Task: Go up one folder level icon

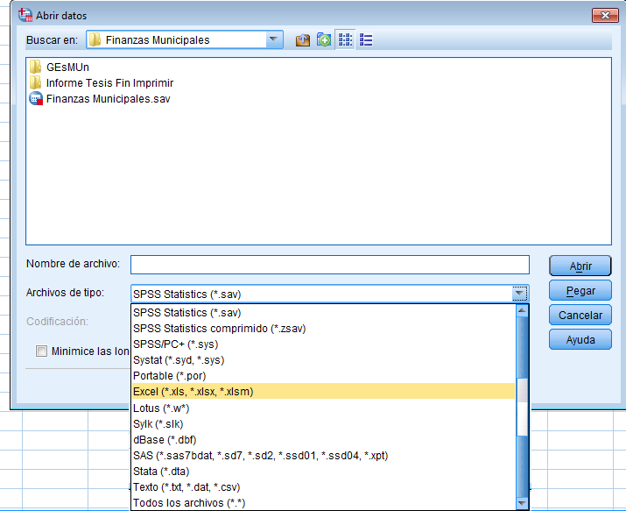Action: (x=303, y=40)
